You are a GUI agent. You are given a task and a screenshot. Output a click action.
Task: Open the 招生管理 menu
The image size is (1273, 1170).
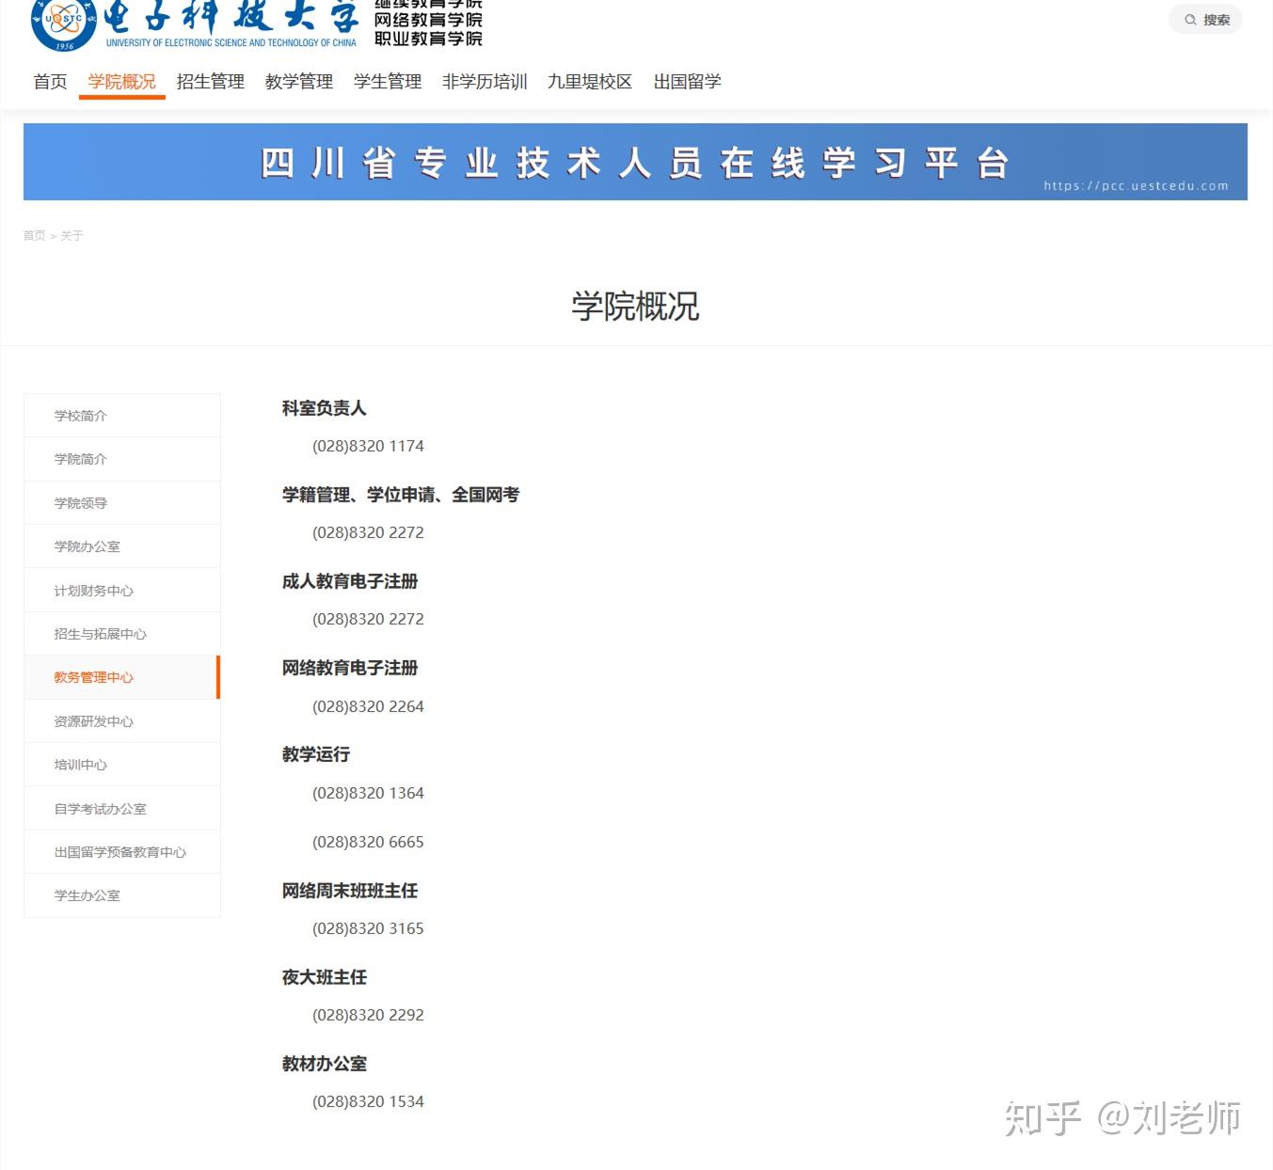click(x=211, y=82)
